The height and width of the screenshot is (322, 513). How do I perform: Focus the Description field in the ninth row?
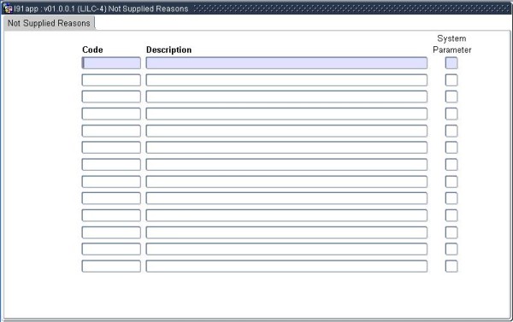pos(286,198)
